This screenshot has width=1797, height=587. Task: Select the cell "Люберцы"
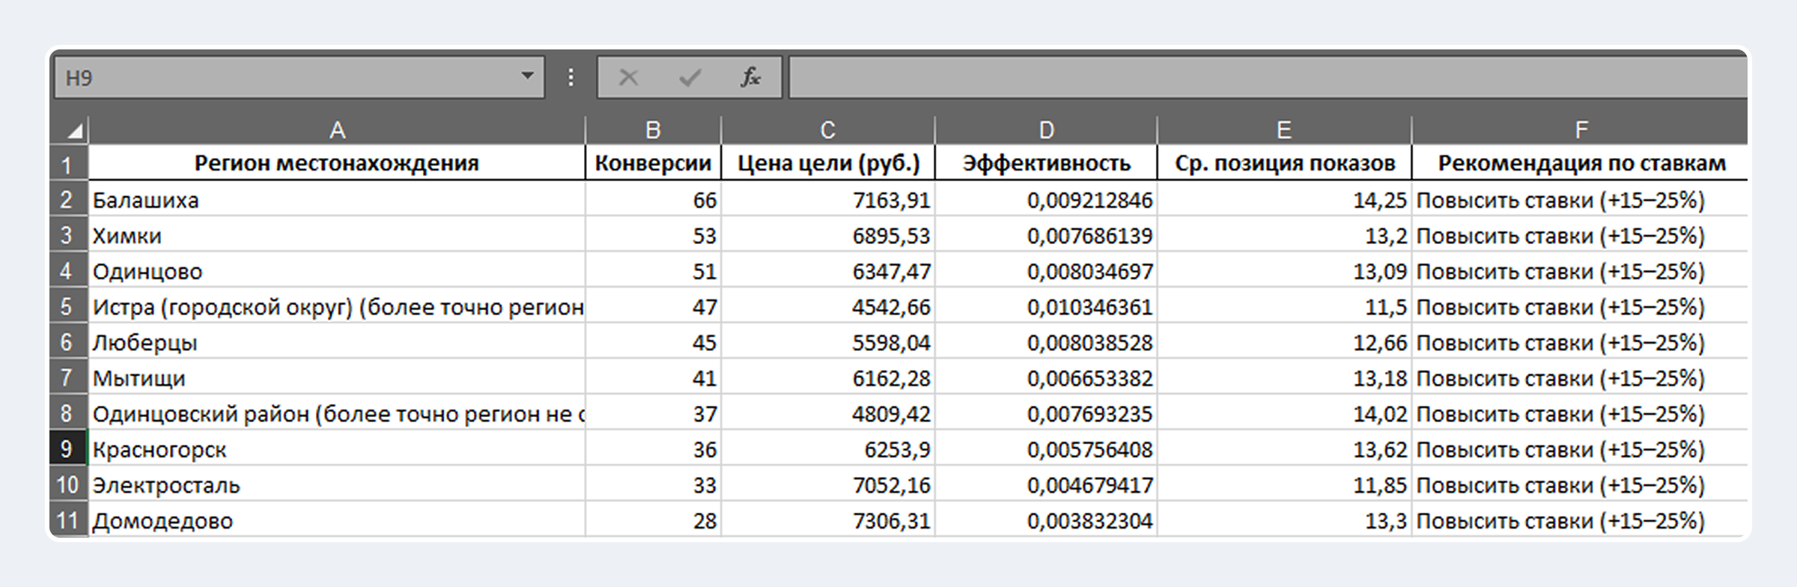pos(337,342)
